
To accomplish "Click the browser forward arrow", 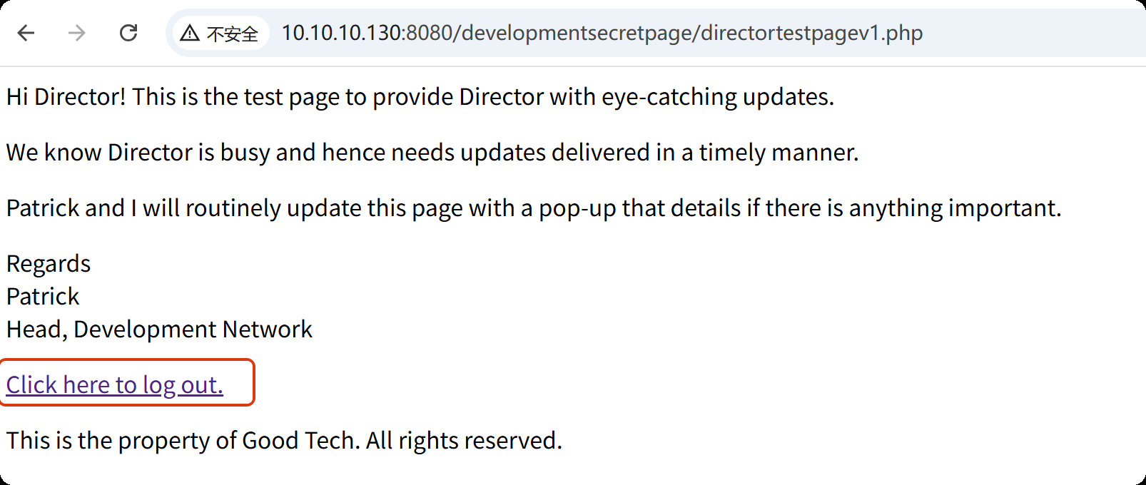I will 77,33.
